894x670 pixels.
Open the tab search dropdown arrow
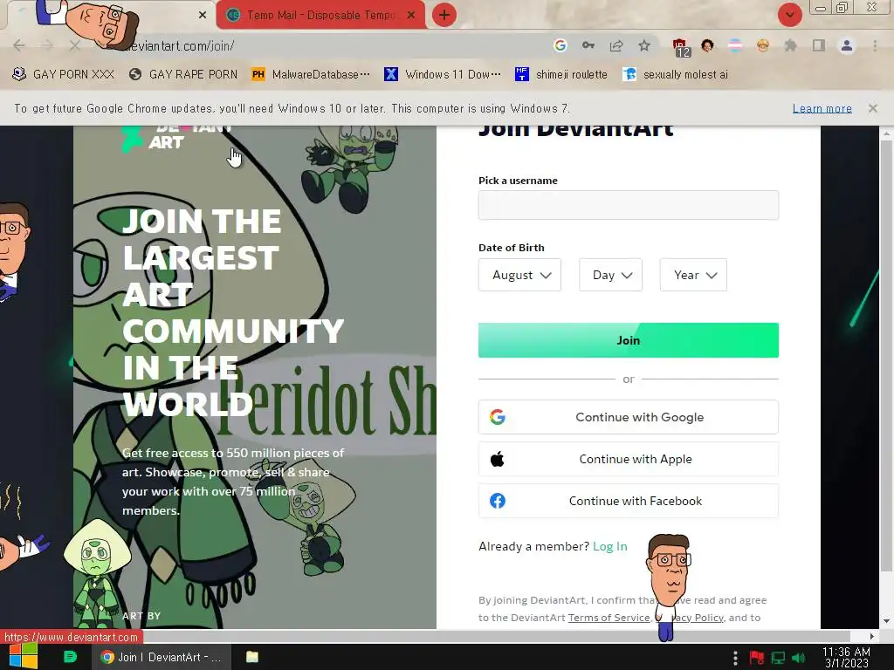click(x=789, y=15)
